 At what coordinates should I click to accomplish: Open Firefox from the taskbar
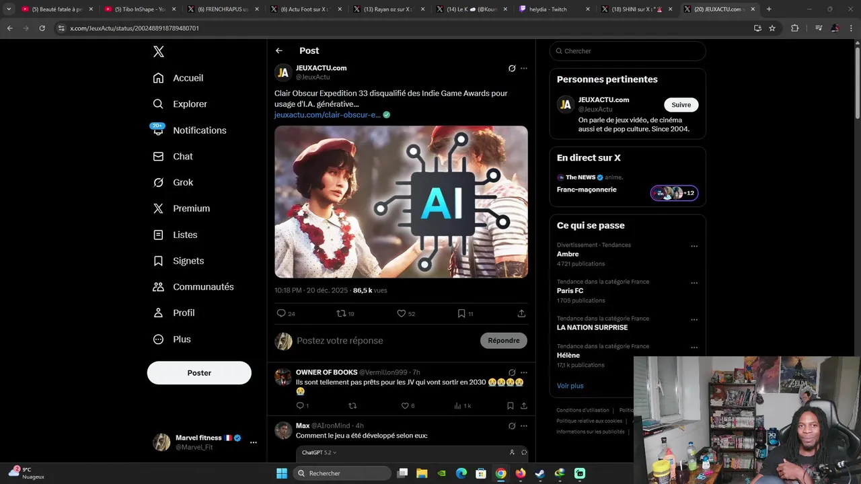(x=520, y=473)
